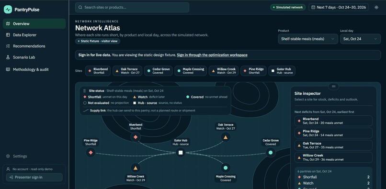Click the Shortfall legend entry
This screenshot has width=386, height=189.
point(105,97)
